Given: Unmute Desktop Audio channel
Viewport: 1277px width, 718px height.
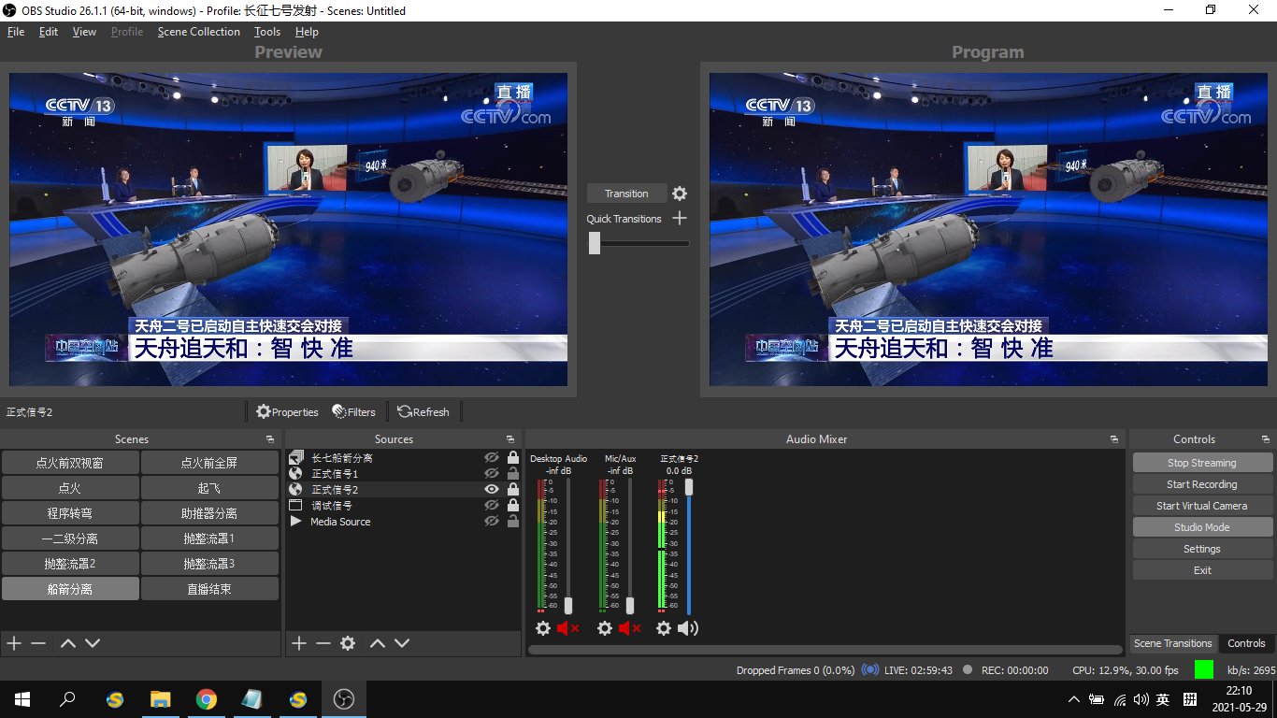Looking at the screenshot, I should pos(567,628).
